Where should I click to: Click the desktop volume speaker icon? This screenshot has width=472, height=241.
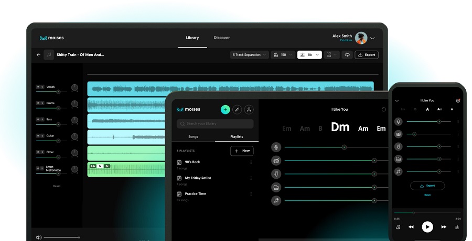point(38,237)
